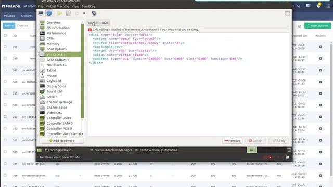333x187 pixels.
Task: Select Performance in hardware list
Action: 60,33
